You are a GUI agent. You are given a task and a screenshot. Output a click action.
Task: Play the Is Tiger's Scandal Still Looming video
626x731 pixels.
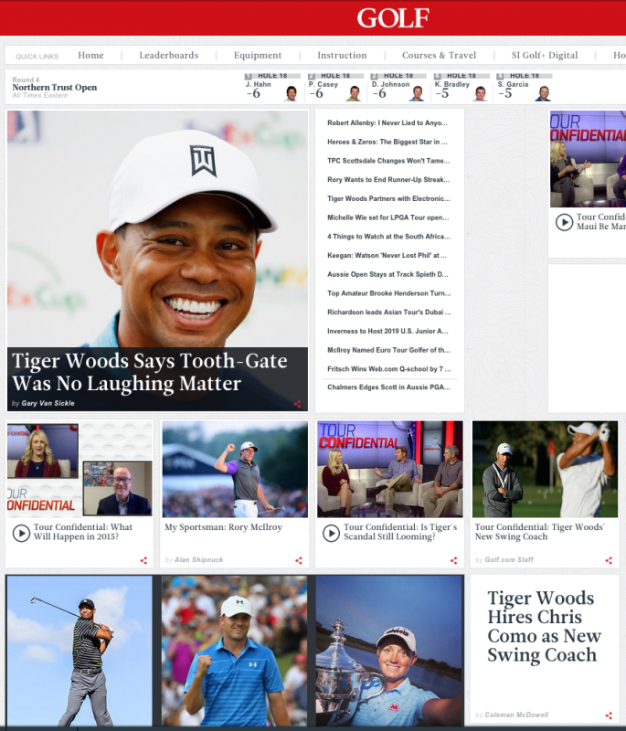coord(332,533)
